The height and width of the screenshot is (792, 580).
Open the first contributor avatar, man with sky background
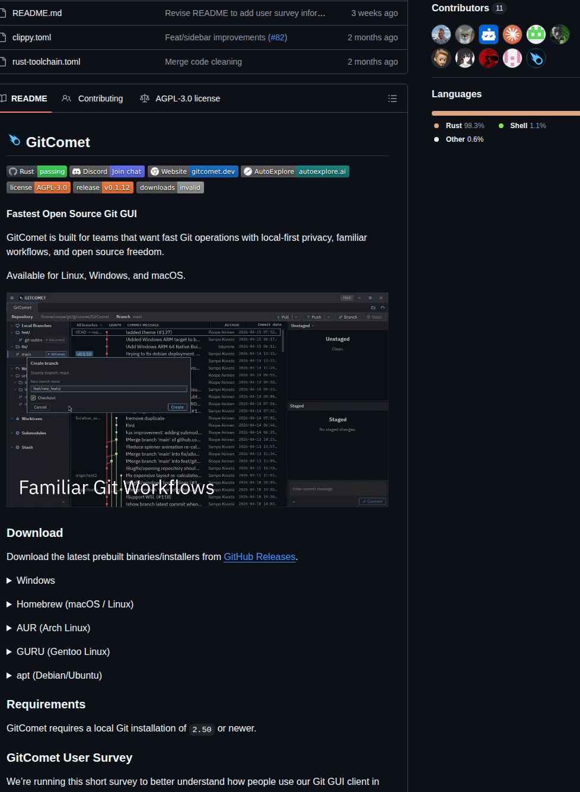[x=441, y=34]
